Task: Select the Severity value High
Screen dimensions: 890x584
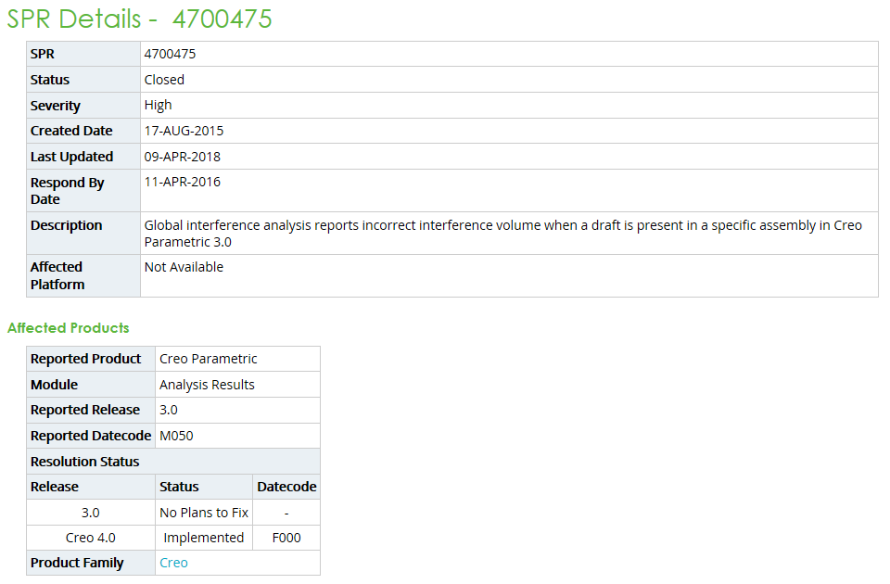Action: (158, 105)
